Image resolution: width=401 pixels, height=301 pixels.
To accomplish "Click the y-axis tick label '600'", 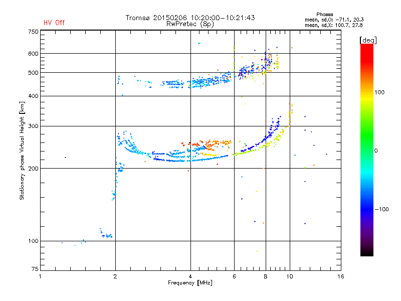I will coord(33,54).
